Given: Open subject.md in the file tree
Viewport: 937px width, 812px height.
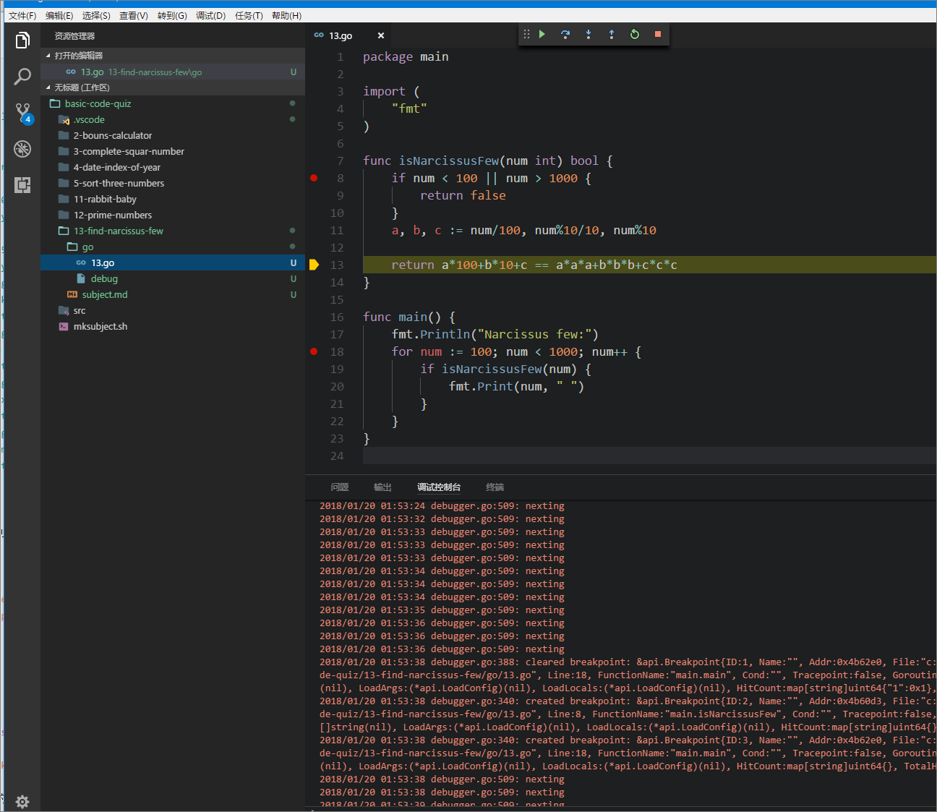Looking at the screenshot, I should [105, 294].
